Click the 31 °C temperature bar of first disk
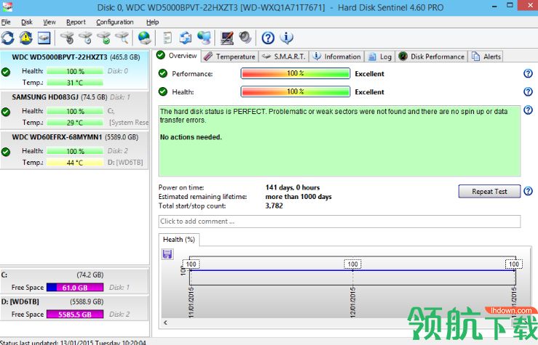 [x=75, y=83]
